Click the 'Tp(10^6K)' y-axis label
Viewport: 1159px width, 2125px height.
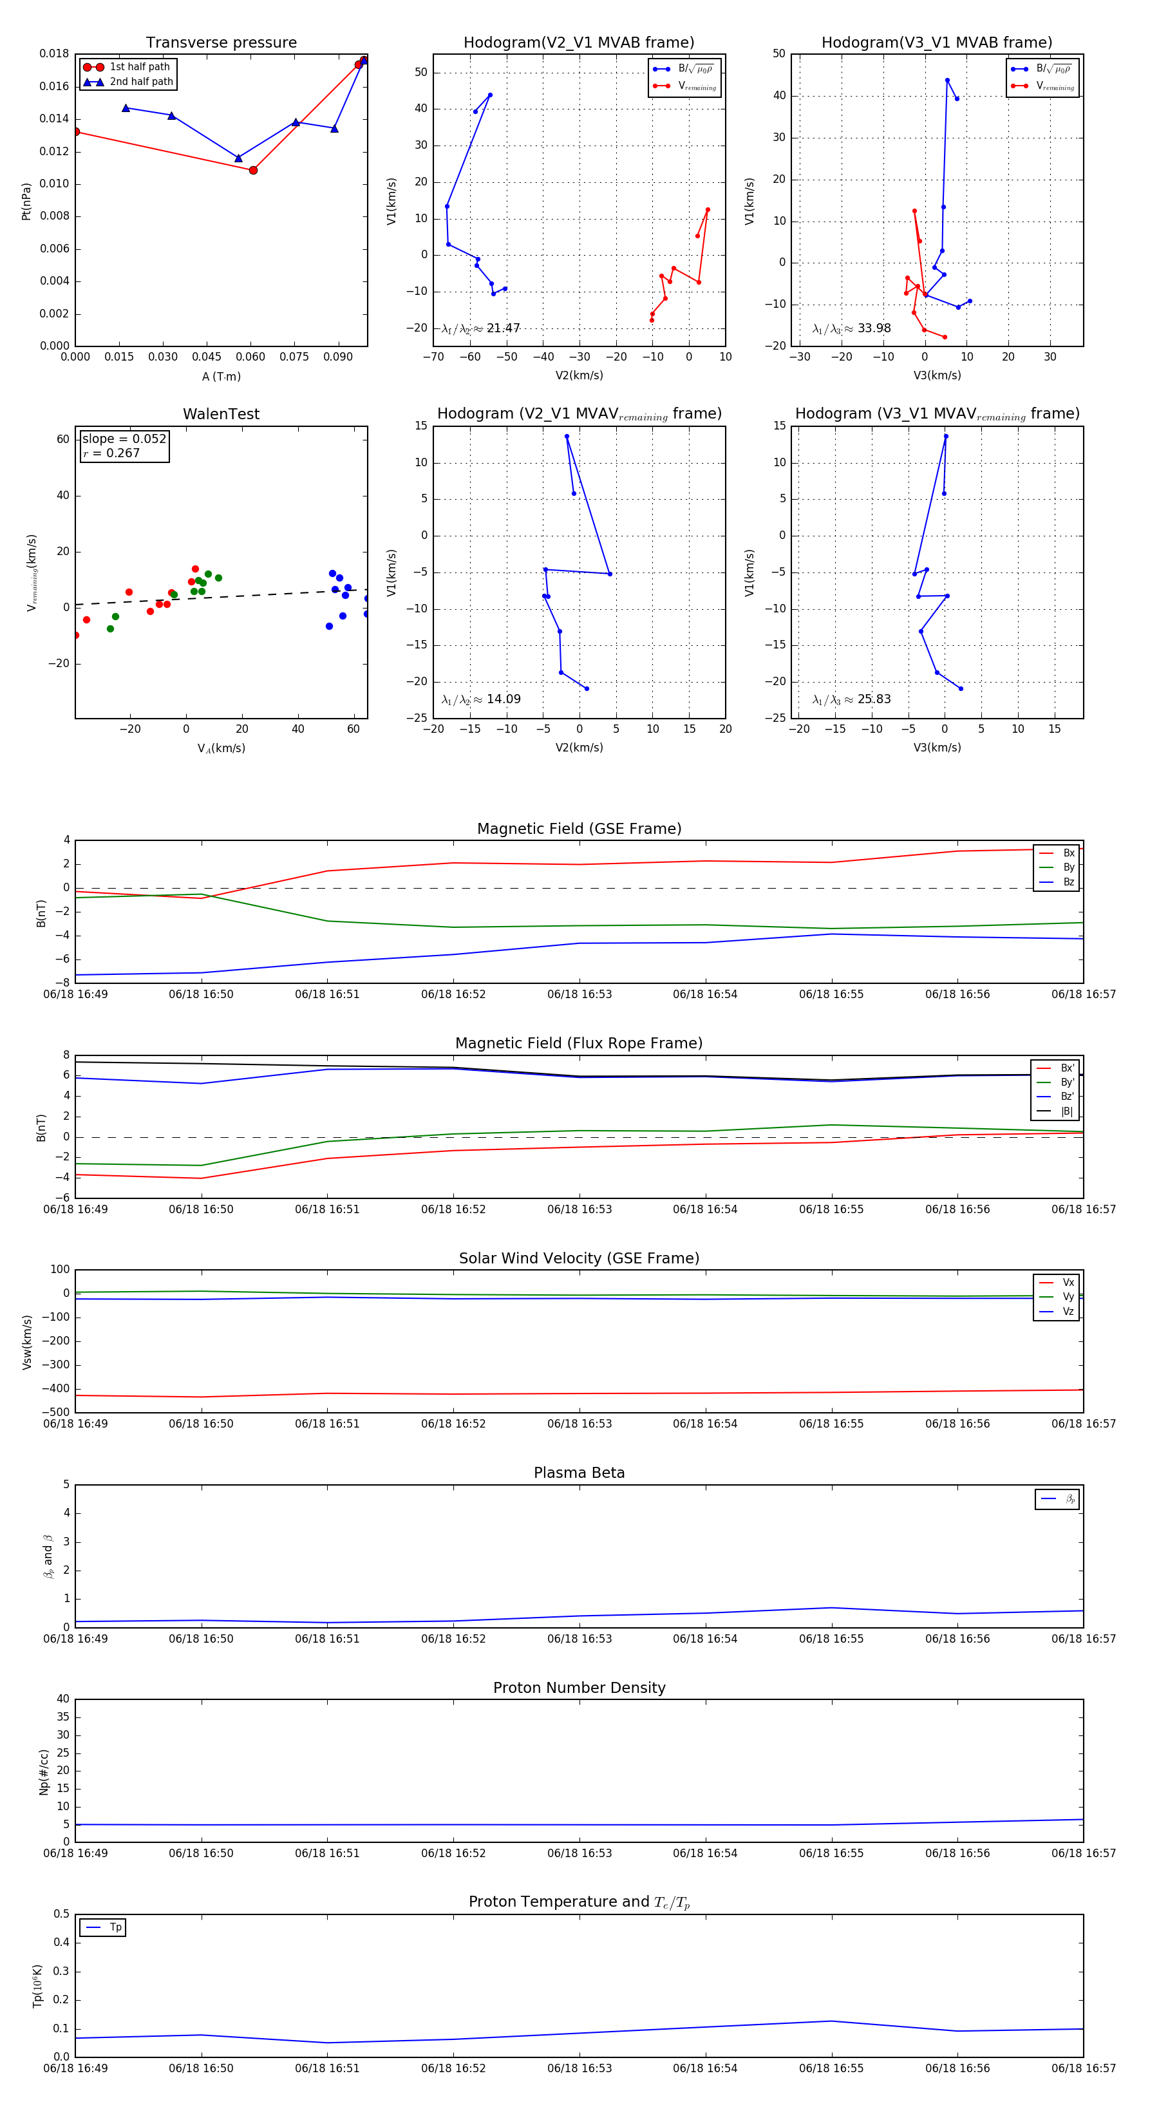(x=37, y=1986)
